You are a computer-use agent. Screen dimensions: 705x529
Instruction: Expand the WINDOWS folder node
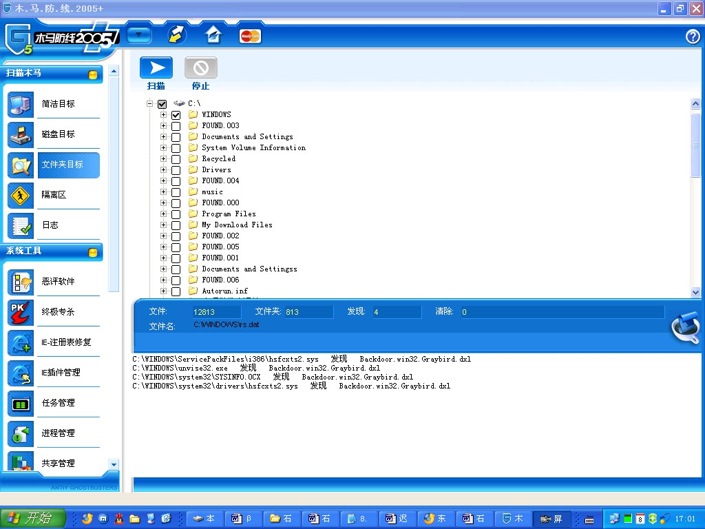point(163,115)
